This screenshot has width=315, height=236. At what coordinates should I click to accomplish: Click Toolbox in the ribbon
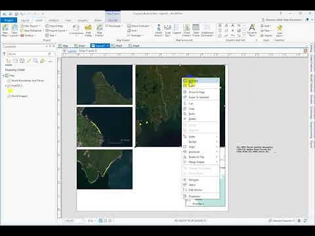[x=28, y=35]
